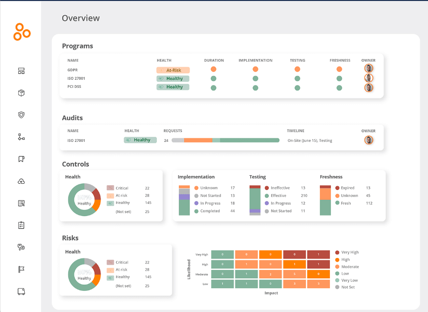
Task: Click the Testing stacked bar
Action: click(255, 200)
